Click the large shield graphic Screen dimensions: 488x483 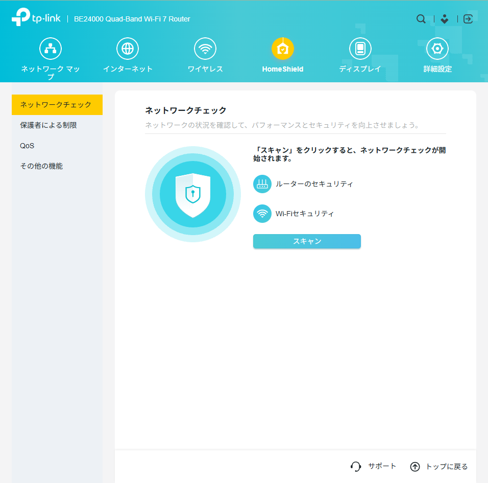click(x=193, y=194)
